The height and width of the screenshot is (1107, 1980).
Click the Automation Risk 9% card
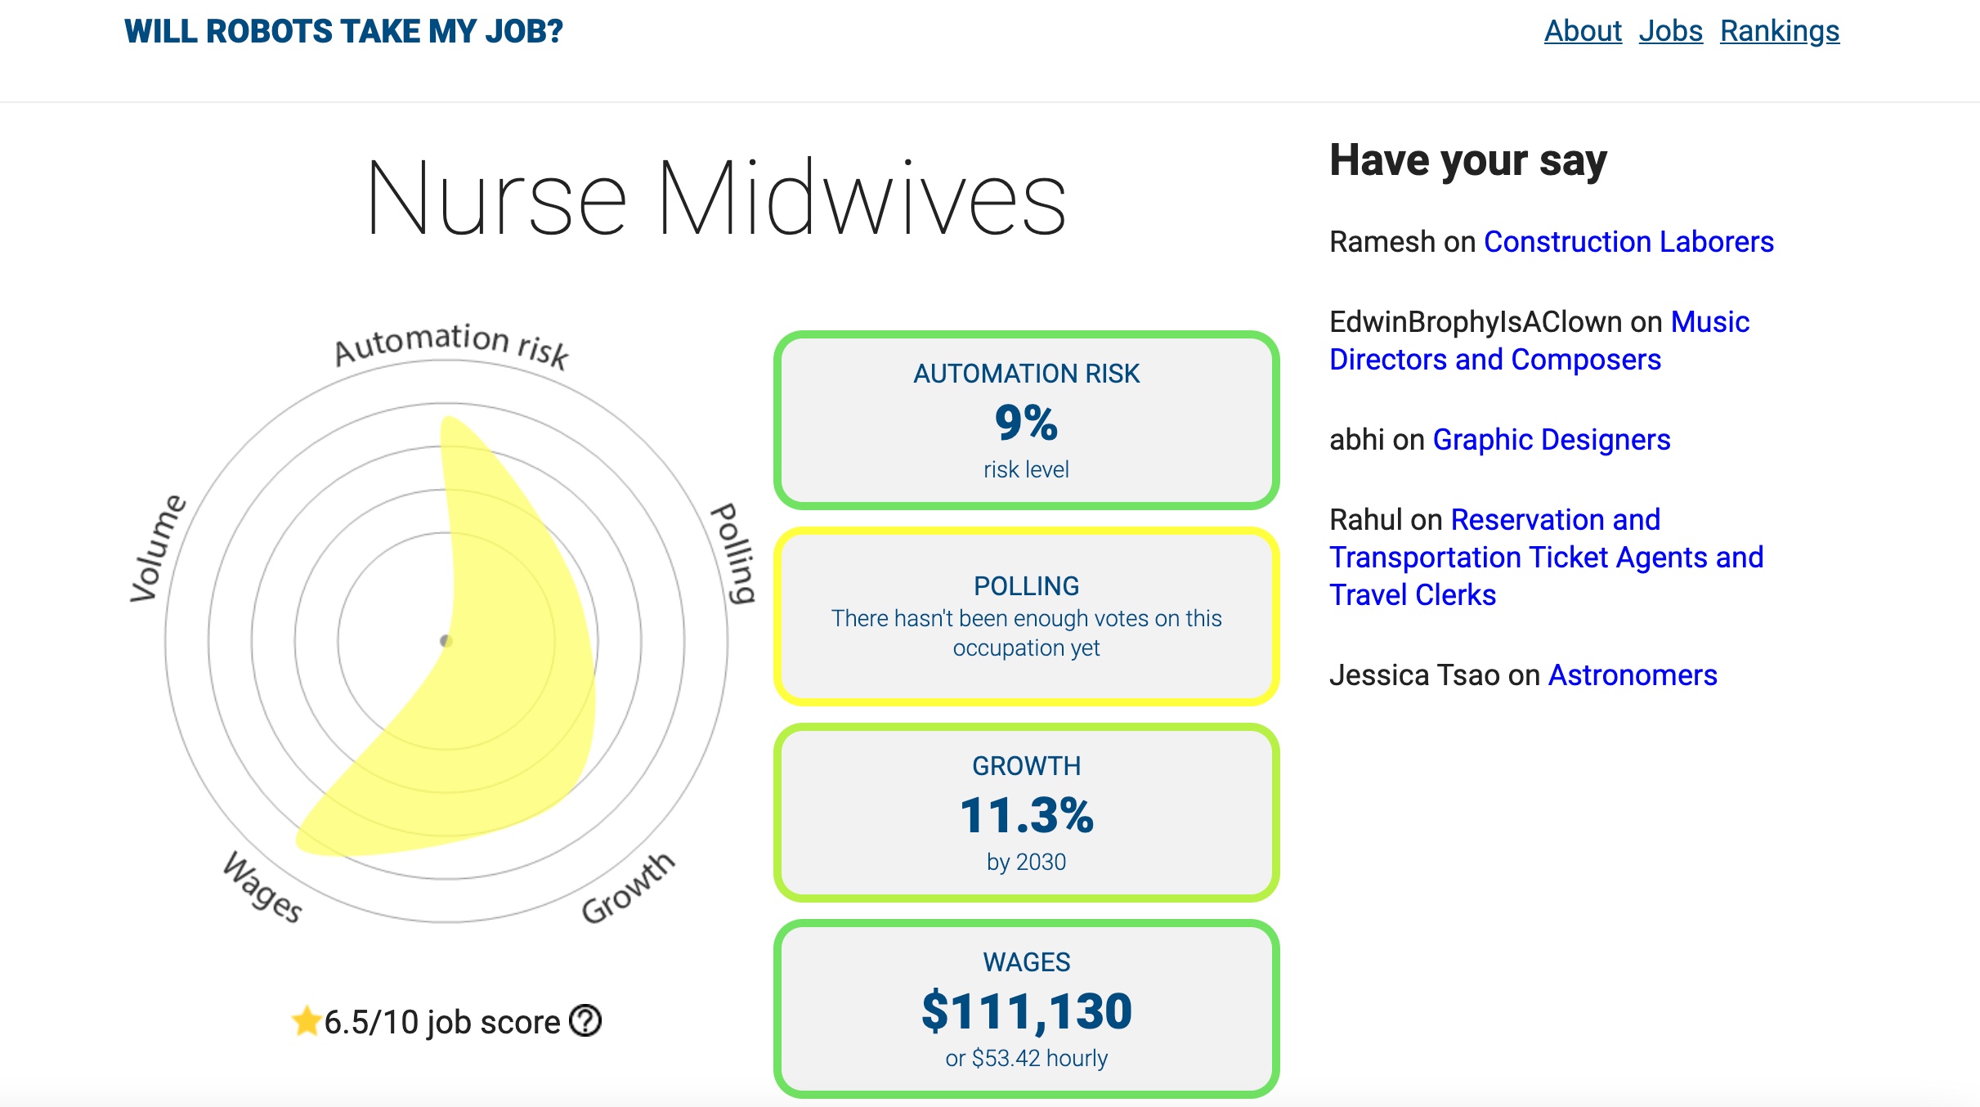pyautogui.click(x=1026, y=420)
